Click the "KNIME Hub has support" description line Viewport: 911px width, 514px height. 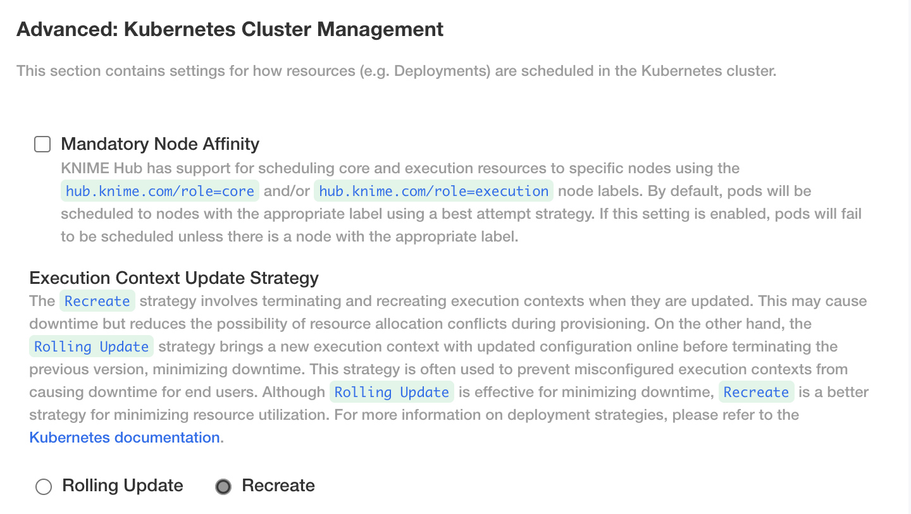pyautogui.click(x=400, y=168)
